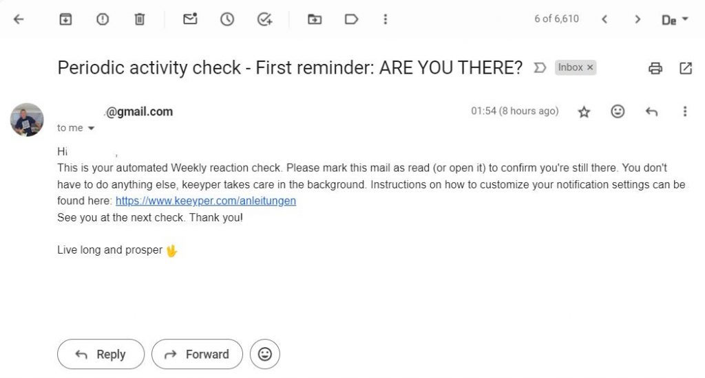
Task: Add this email to Tasks
Action: [x=264, y=20]
